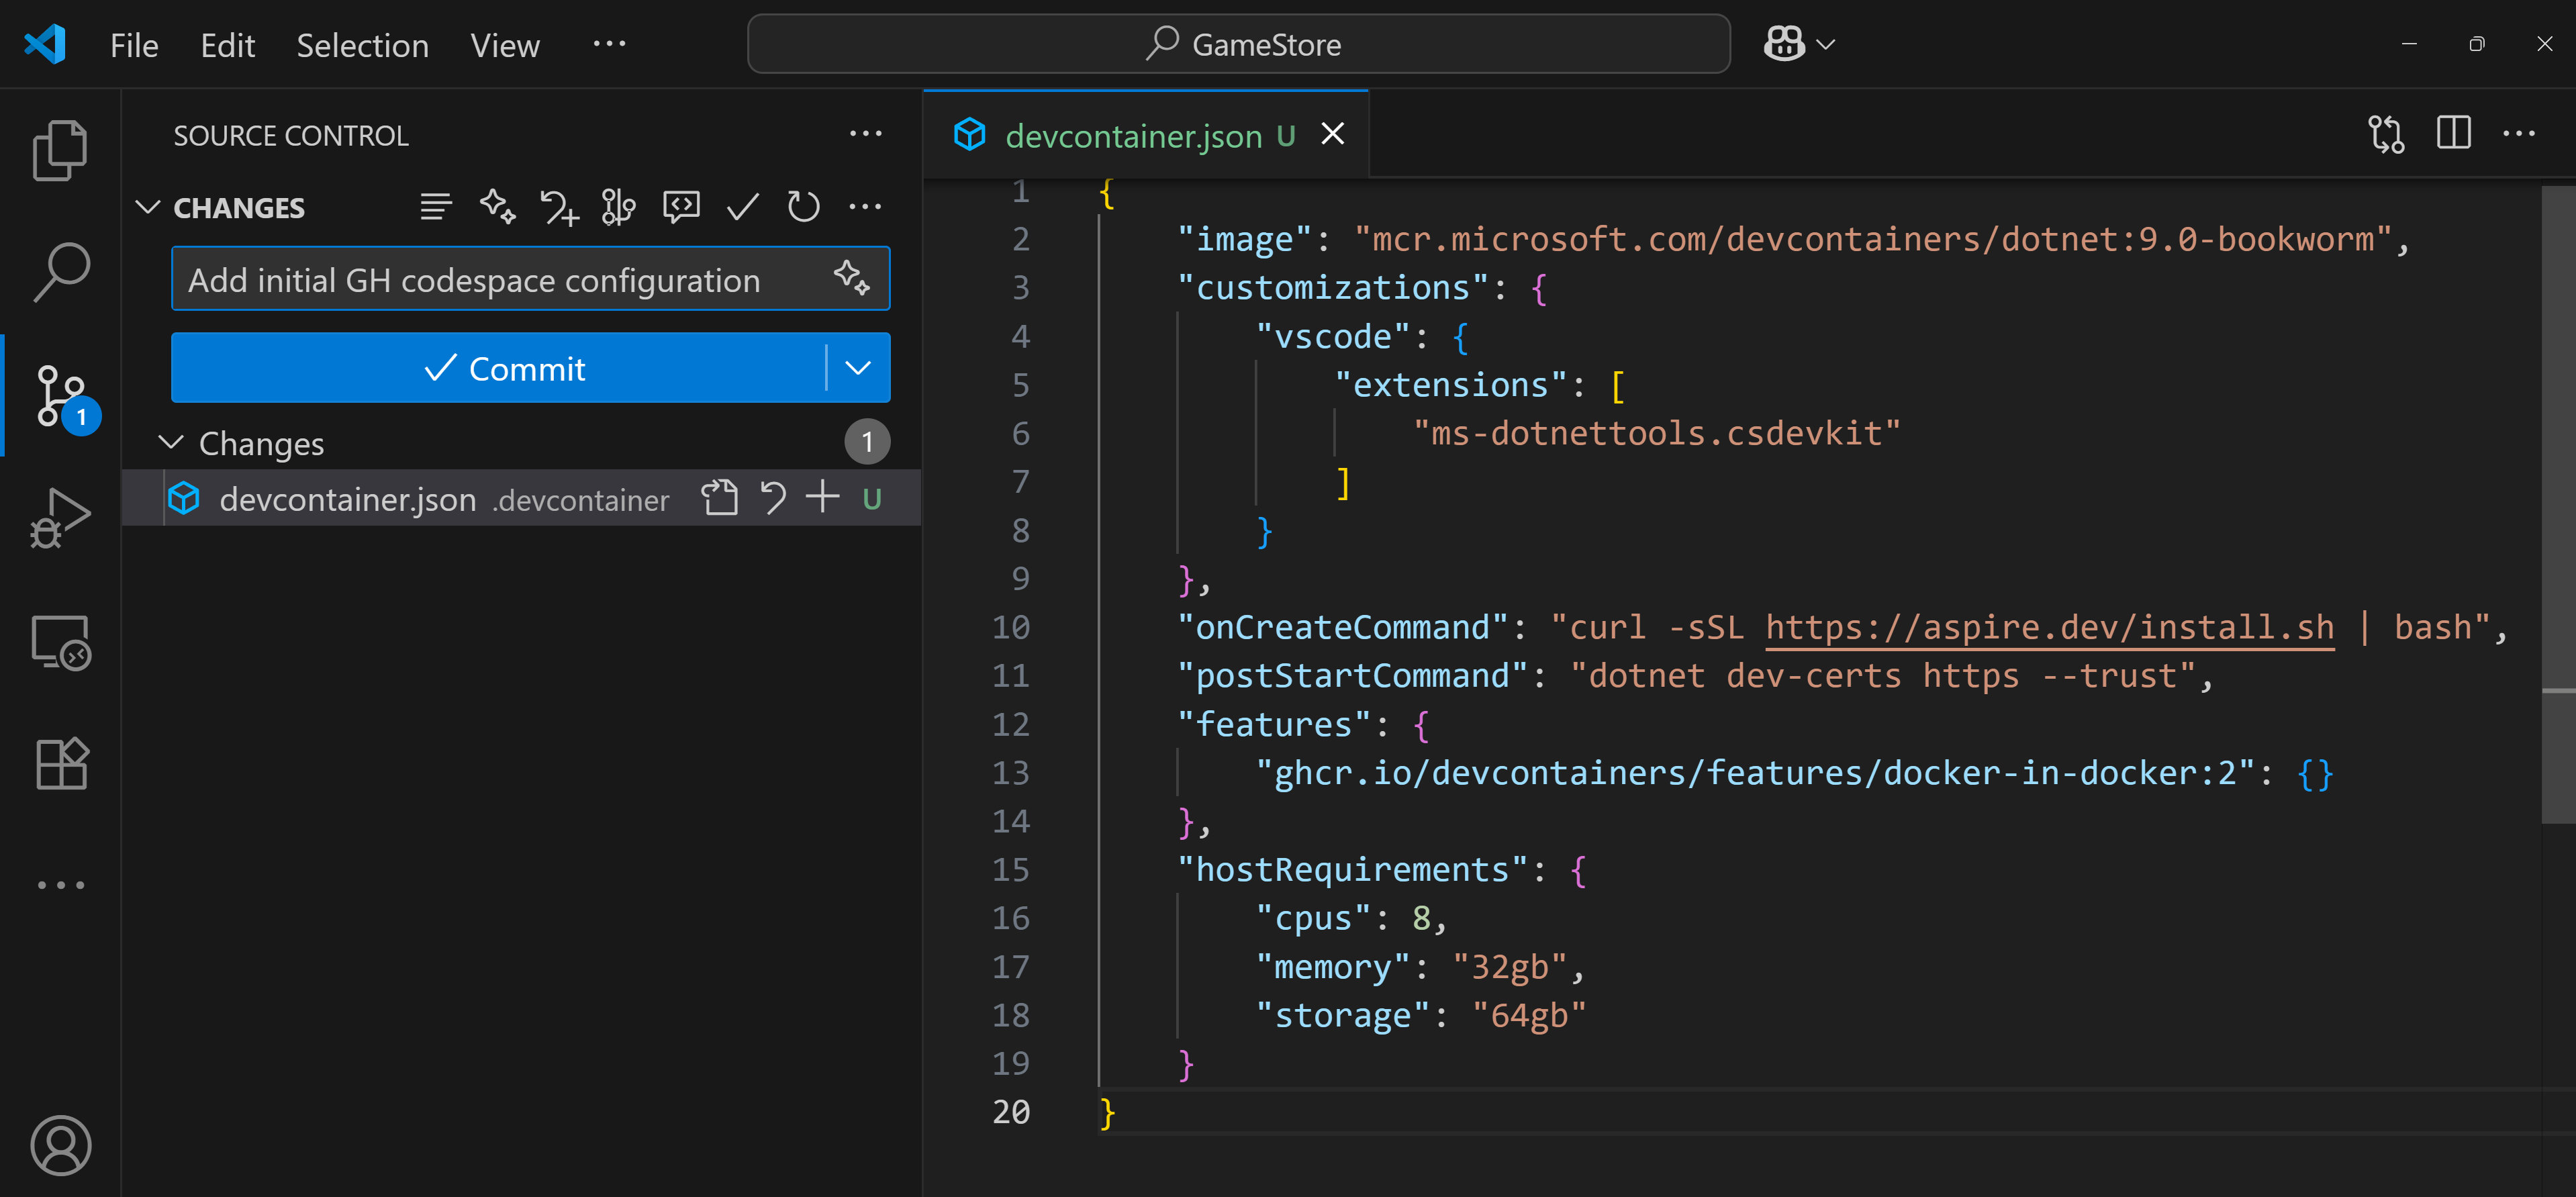Open the File menu

pos(134,45)
